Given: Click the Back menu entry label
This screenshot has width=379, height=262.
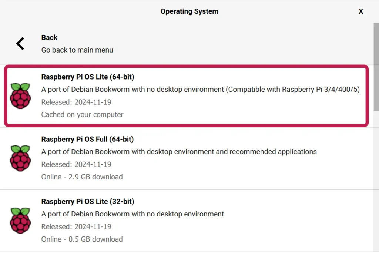Looking at the screenshot, I should pos(49,37).
